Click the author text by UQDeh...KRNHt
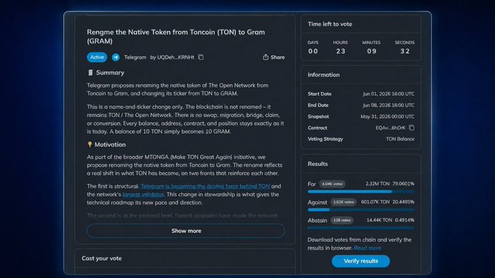The height and width of the screenshot is (278, 495). pyautogui.click(x=172, y=57)
